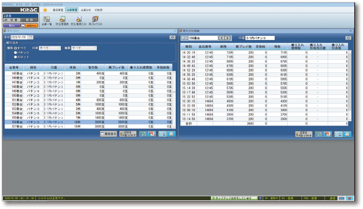Select the 145番台 row

point(89,74)
